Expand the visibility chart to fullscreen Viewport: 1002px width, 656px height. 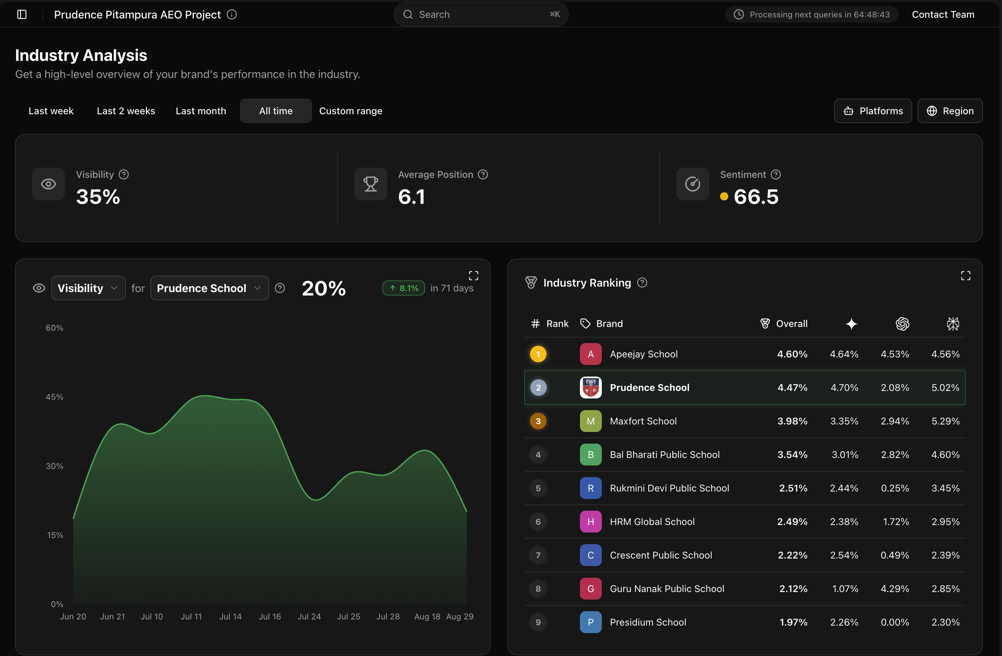pos(474,276)
